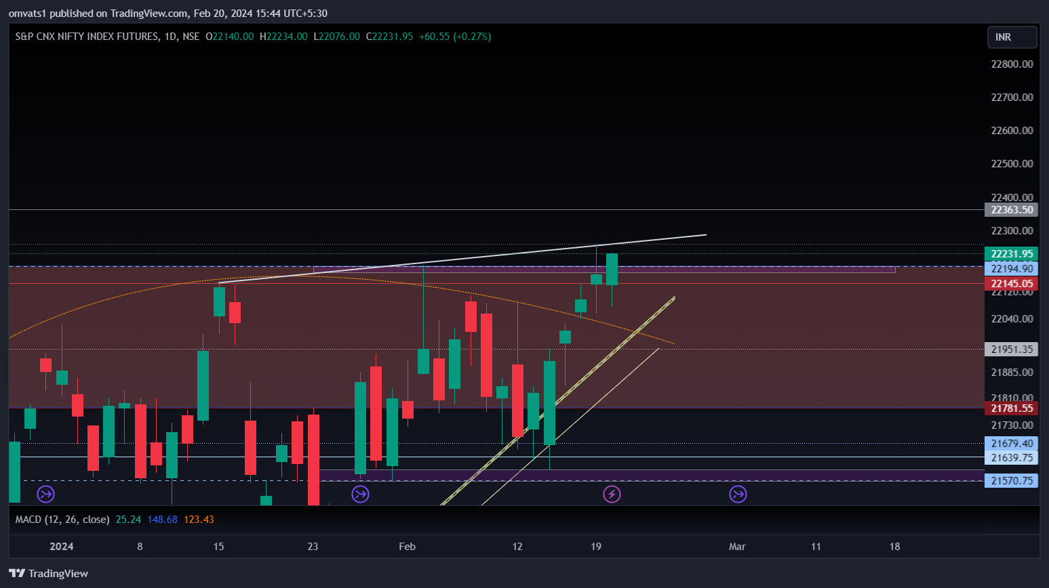The image size is (1049, 588).
Task: Click the 22500.00 axis value
Action: (x=1012, y=164)
